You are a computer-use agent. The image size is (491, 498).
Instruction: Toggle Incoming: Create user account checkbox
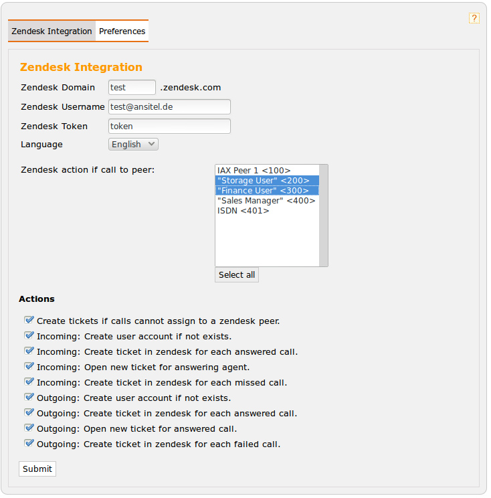(x=29, y=336)
